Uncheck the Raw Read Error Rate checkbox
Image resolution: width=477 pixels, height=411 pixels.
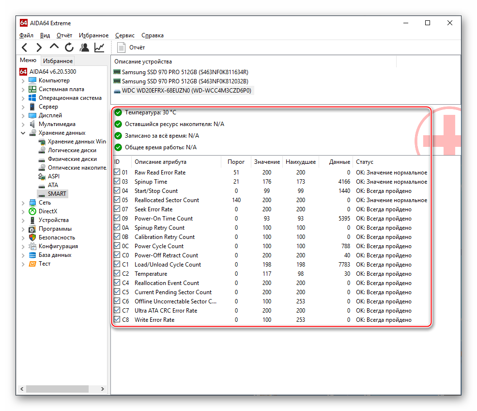117,173
